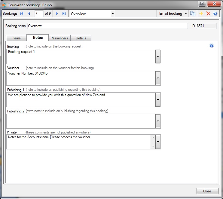Image resolution: width=223 pixels, height=199 pixels.
Task: Open help from the toolbar question icon
Action: pyautogui.click(x=215, y=14)
